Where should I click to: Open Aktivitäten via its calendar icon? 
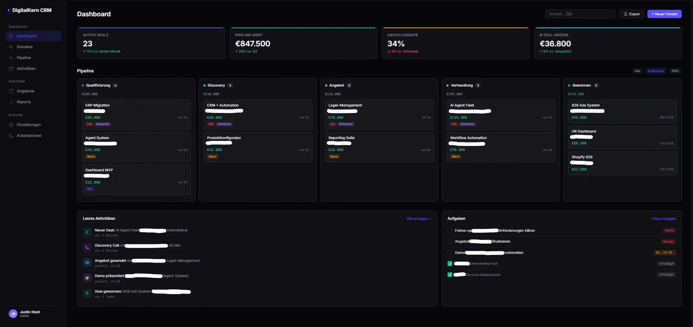click(x=12, y=68)
